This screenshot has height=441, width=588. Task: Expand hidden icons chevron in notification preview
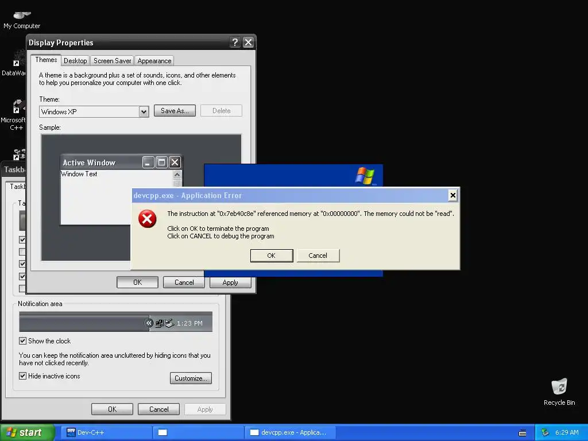click(149, 323)
